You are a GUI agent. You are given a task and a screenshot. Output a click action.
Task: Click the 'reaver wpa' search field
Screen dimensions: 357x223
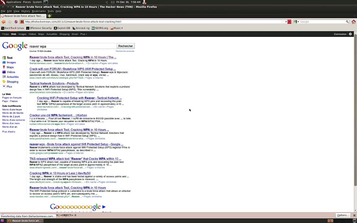tap(73, 46)
